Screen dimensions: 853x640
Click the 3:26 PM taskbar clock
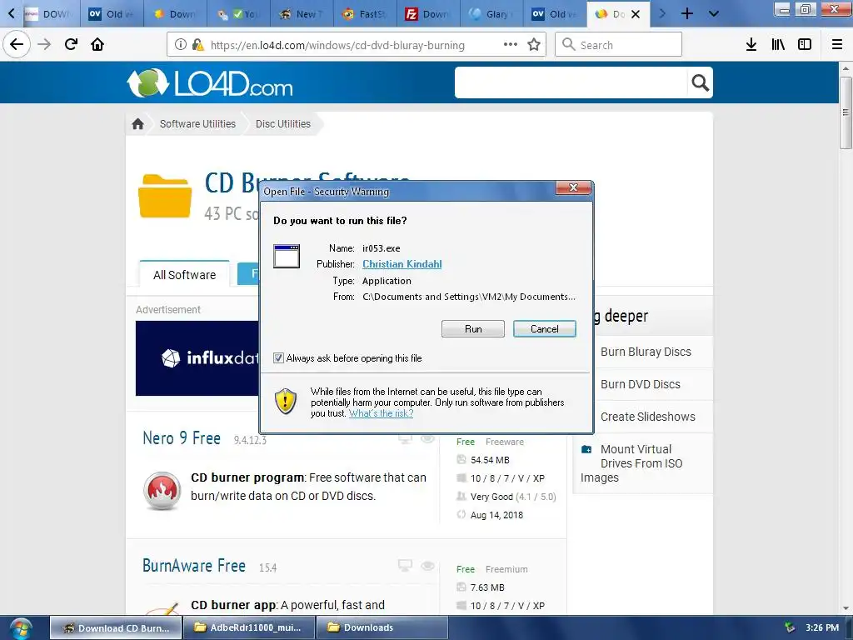[822, 628]
